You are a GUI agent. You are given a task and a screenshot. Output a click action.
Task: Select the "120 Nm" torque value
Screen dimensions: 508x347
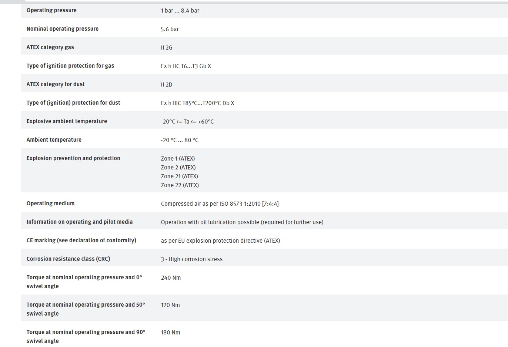click(170, 305)
